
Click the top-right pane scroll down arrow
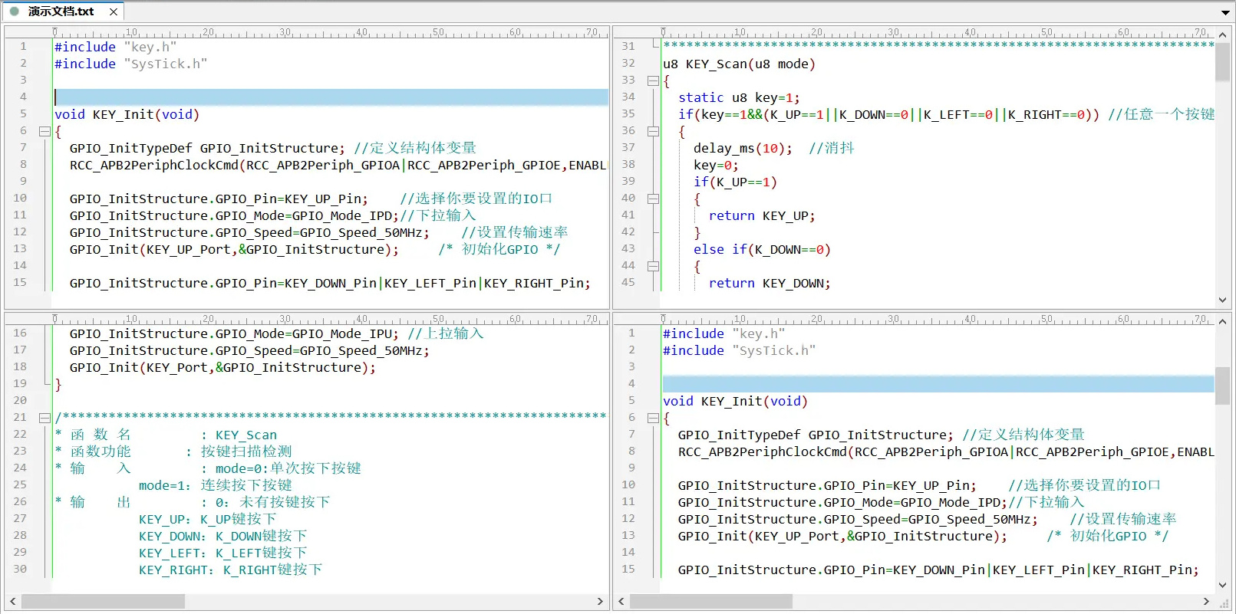(x=1223, y=300)
